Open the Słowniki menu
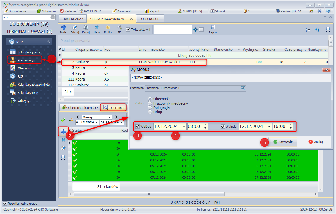Image resolution: width=336 pixels, height=214 pixels. coord(218,11)
